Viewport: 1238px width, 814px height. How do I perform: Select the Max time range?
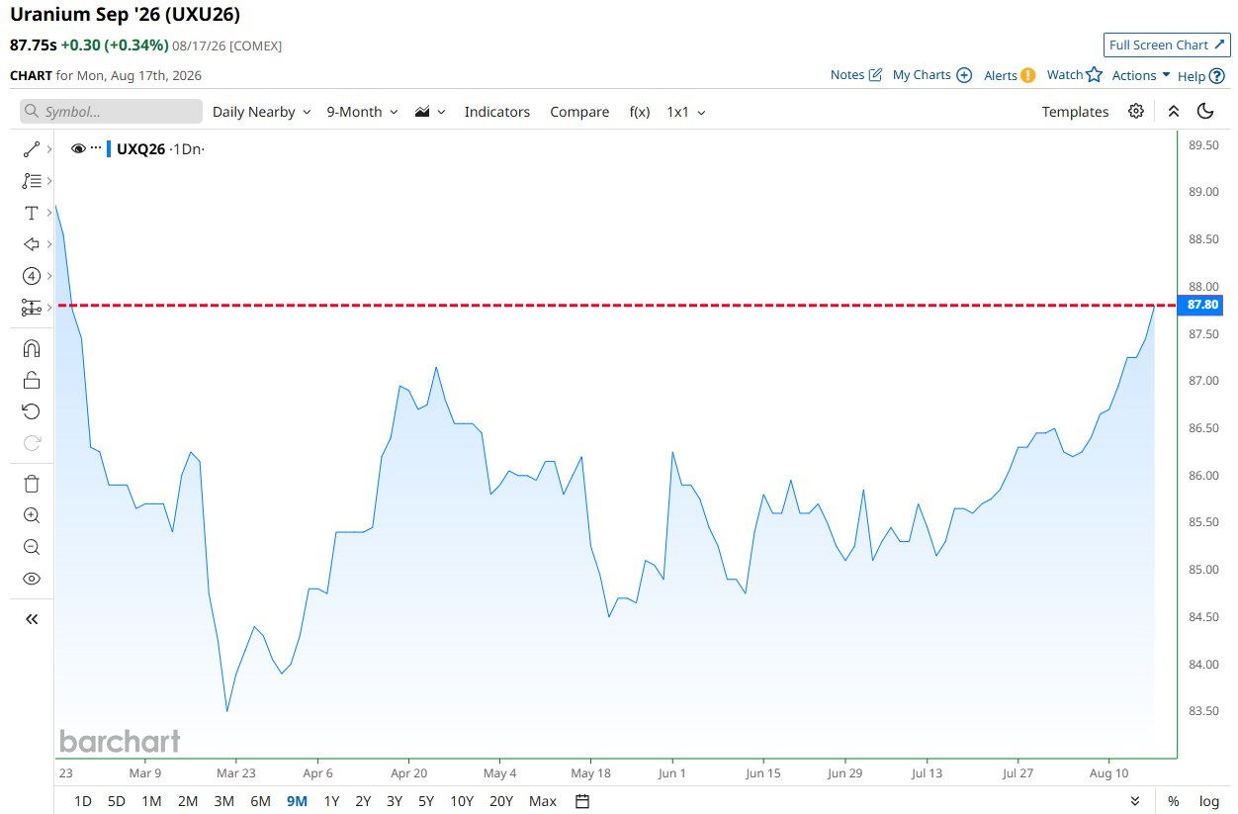[543, 801]
